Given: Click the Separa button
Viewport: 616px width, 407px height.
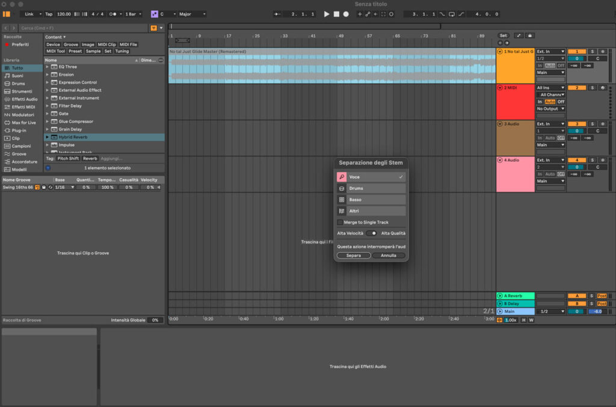Looking at the screenshot, I should [354, 256].
